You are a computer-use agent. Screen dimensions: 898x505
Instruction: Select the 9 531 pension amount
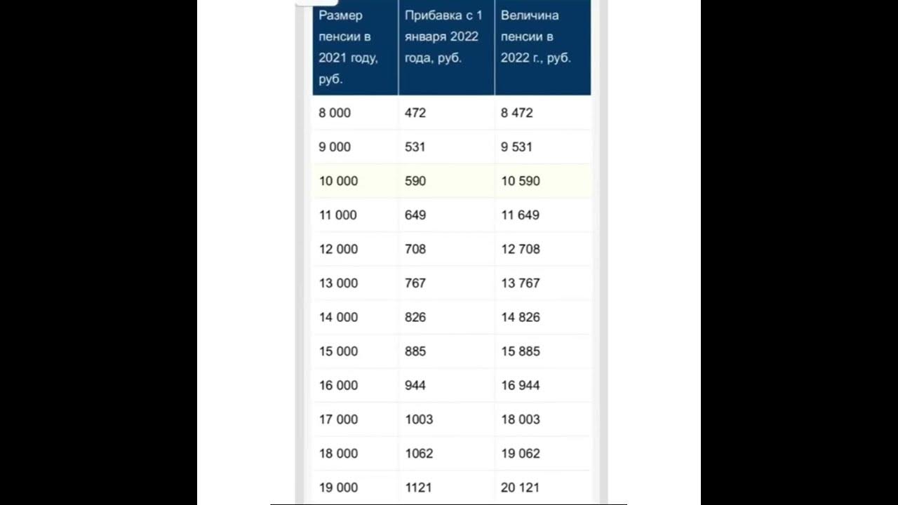(x=517, y=147)
